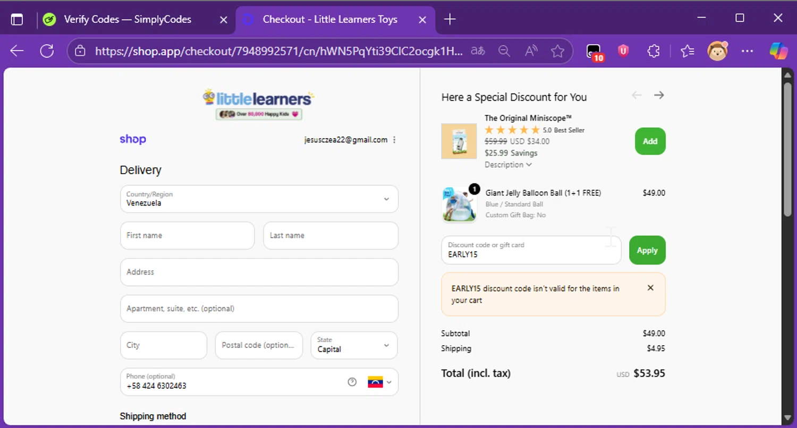The width and height of the screenshot is (797, 428).
Task: Switch to the Verify Codes SimplyCodes tab
Action: (128, 20)
